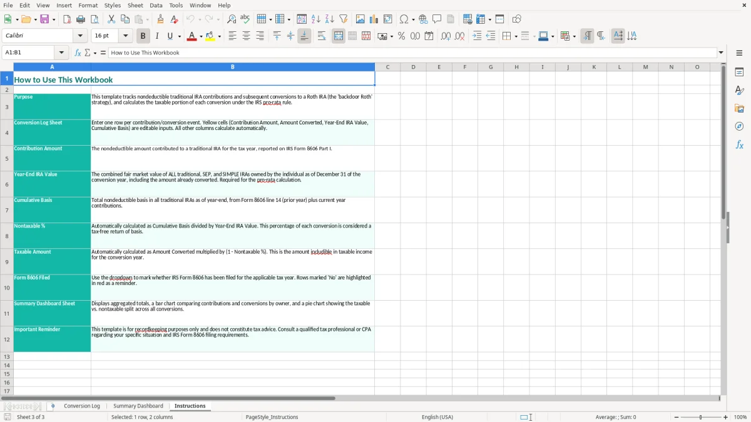Insert hyperlink globe icon
The height and width of the screenshot is (422, 751).
[423, 19]
